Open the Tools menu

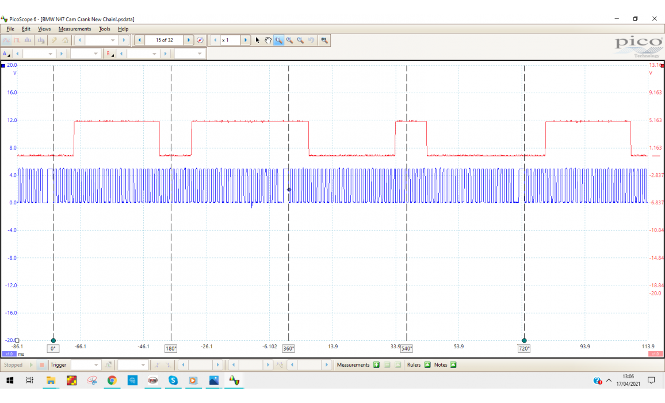[104, 29]
